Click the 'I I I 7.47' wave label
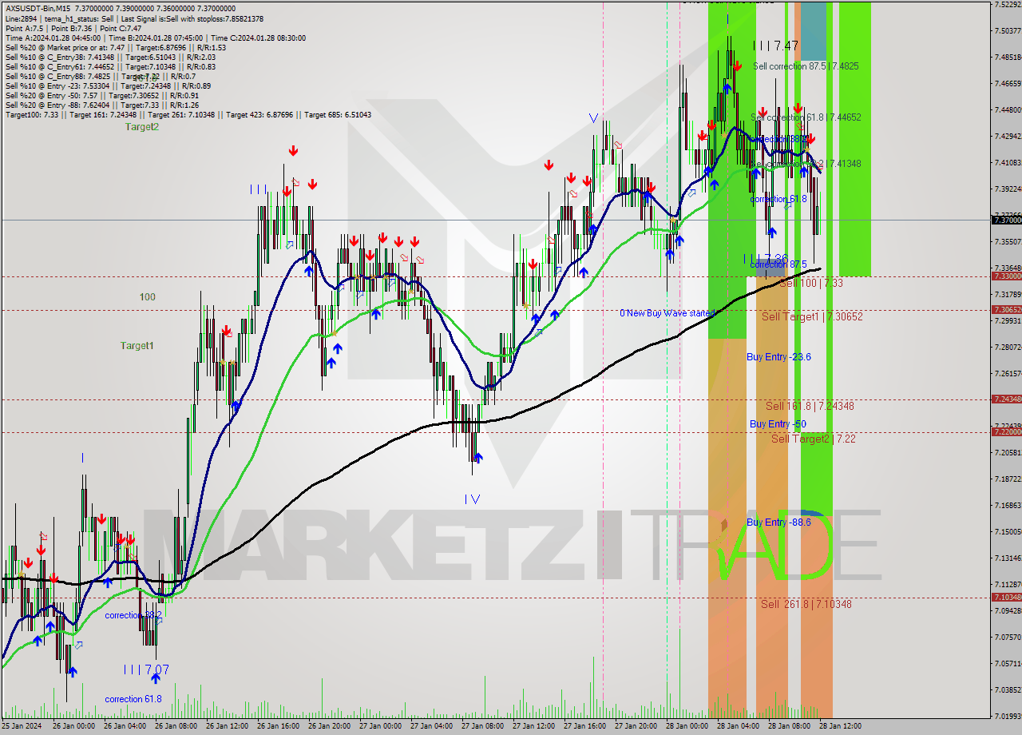 coord(775,46)
